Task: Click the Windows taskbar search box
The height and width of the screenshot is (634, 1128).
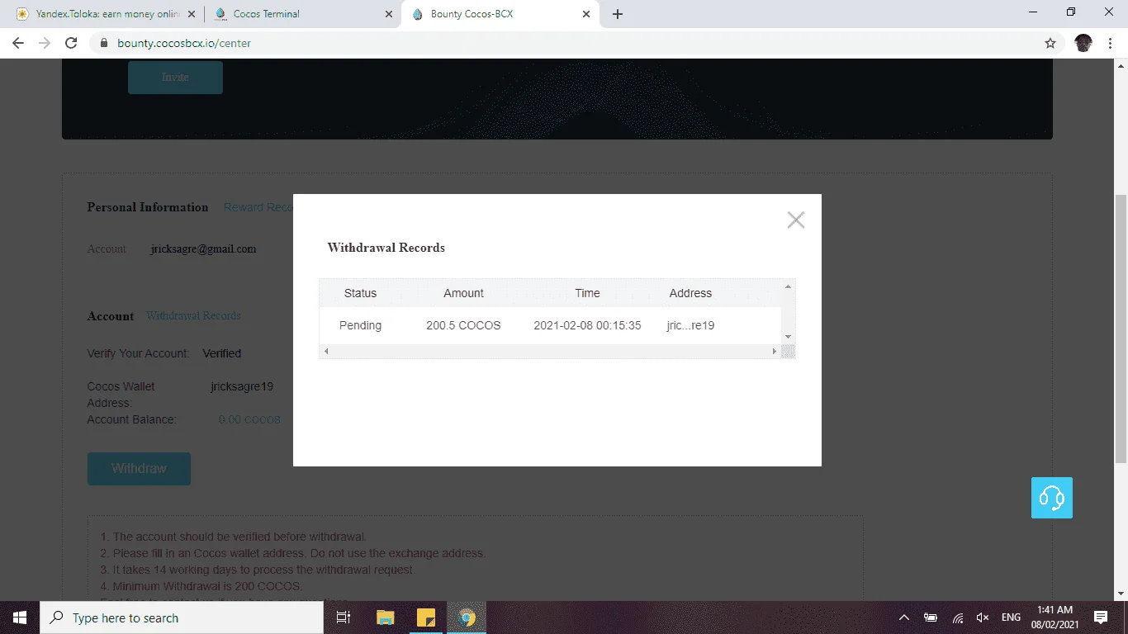Action: pyautogui.click(x=182, y=617)
